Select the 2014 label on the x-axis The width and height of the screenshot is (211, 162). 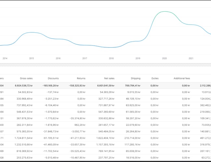point(5,59)
